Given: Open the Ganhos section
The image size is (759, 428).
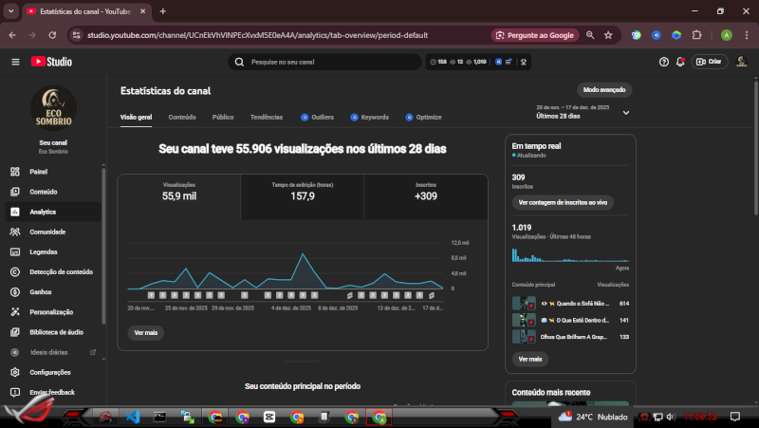Looking at the screenshot, I should tap(41, 291).
